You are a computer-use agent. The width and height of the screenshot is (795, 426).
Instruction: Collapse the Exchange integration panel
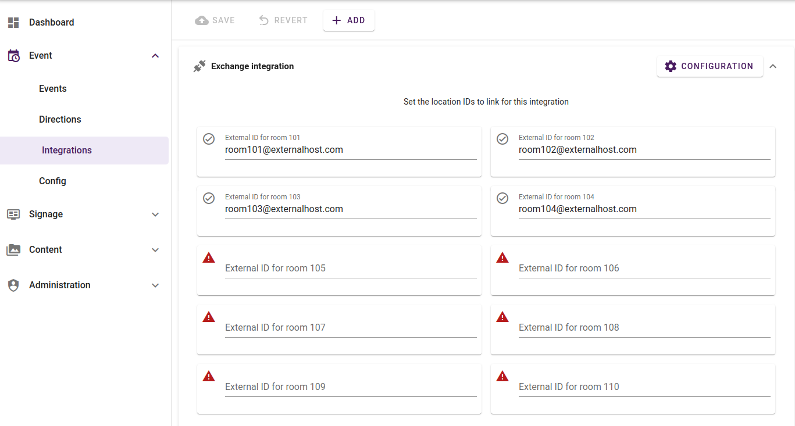(773, 66)
